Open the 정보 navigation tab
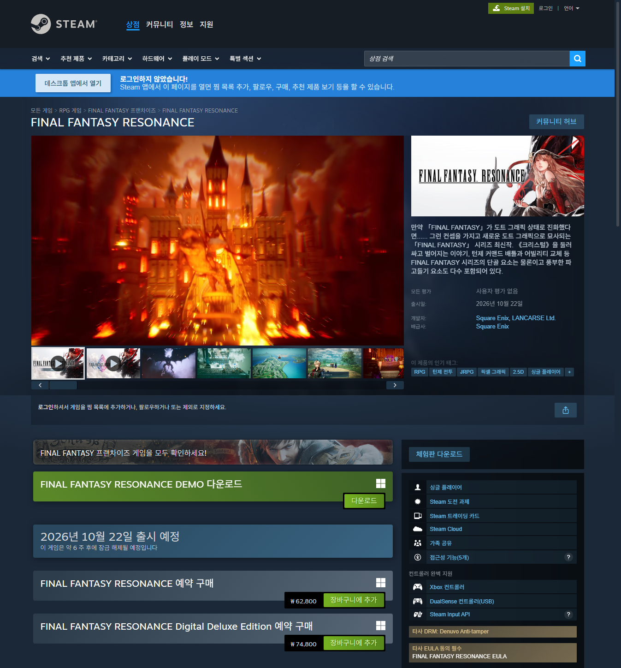Viewport: 621px width, 668px height. (186, 24)
